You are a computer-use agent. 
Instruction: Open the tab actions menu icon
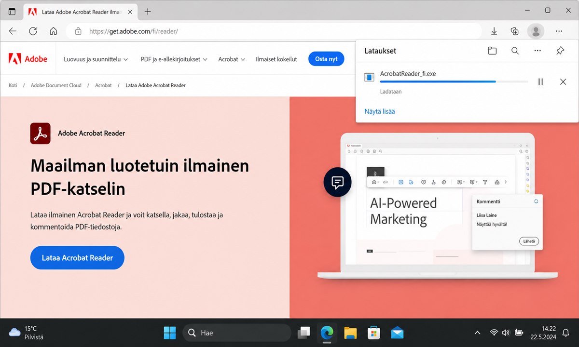[12, 11]
